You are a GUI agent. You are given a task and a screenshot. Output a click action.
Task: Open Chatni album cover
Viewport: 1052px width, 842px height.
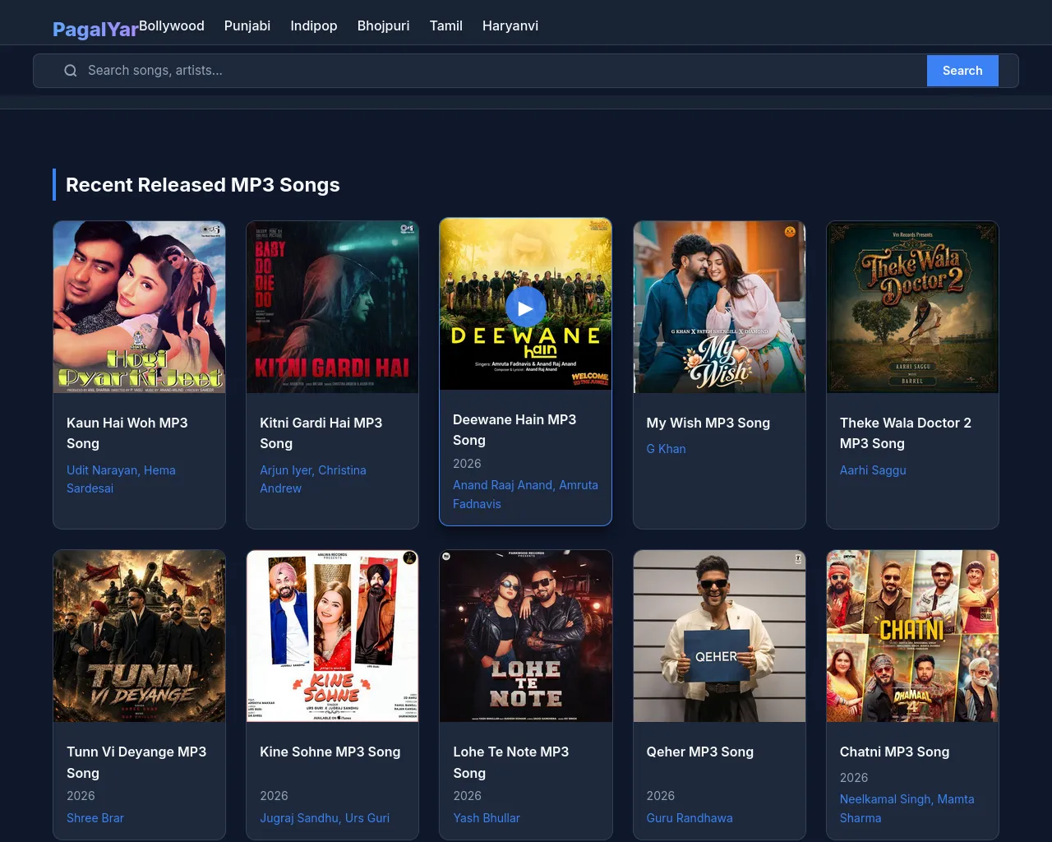[912, 636]
